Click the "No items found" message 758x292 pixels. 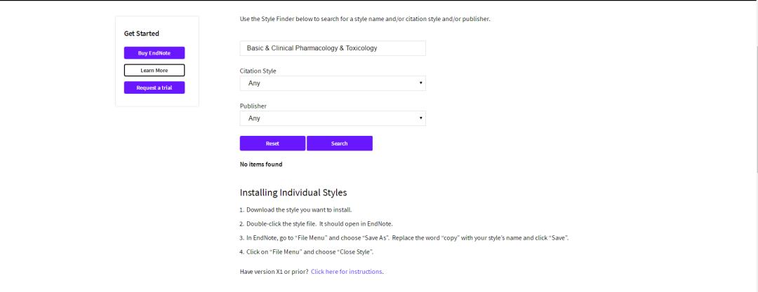click(261, 165)
